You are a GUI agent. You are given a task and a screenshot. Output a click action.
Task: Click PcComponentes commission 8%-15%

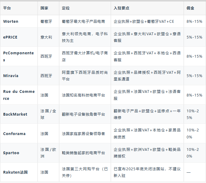(194, 56)
